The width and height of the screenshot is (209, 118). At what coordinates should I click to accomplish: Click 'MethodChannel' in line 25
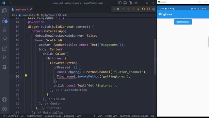98,72
